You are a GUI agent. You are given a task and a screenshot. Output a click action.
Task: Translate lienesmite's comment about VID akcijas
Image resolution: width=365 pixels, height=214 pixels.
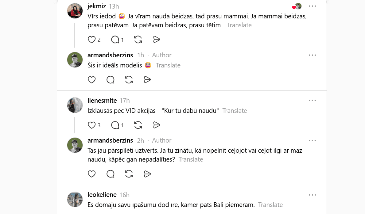[235, 111]
